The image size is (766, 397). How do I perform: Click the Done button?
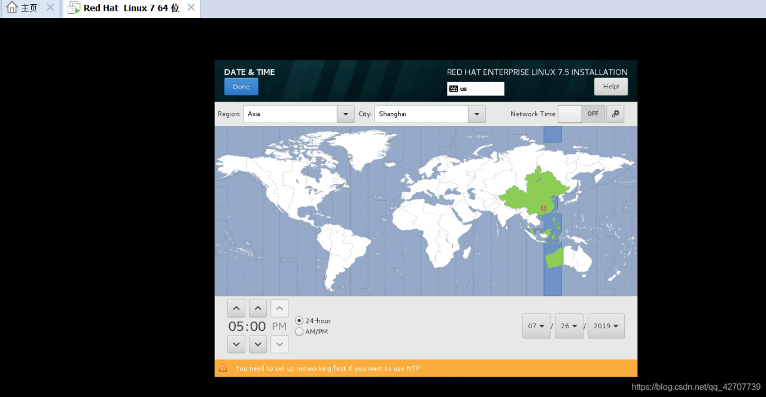241,87
